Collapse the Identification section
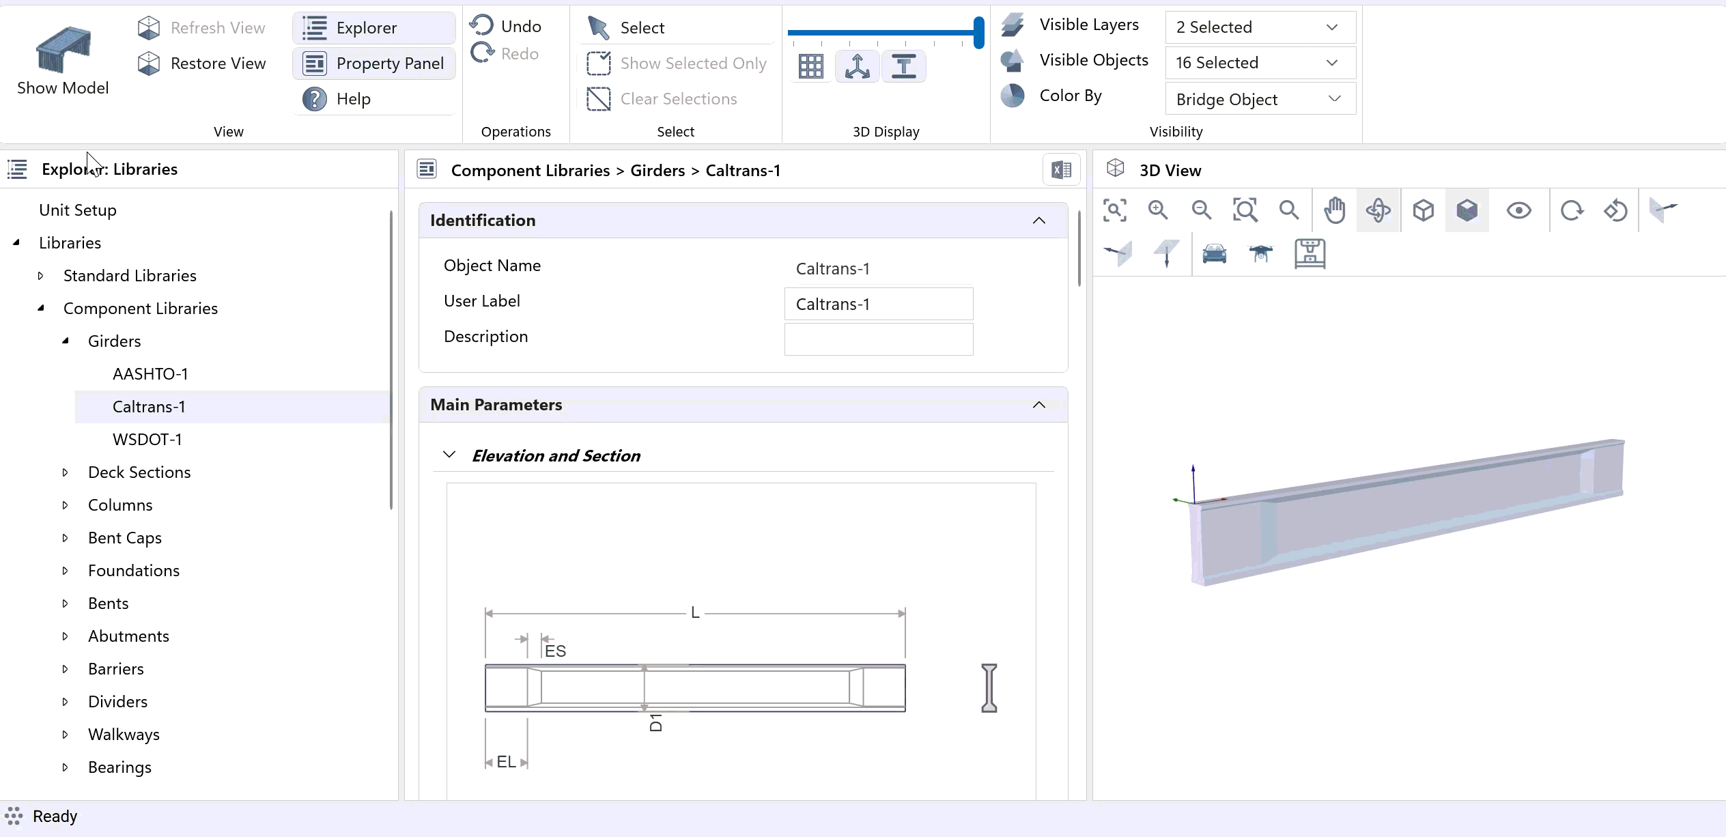 pyautogui.click(x=1038, y=221)
